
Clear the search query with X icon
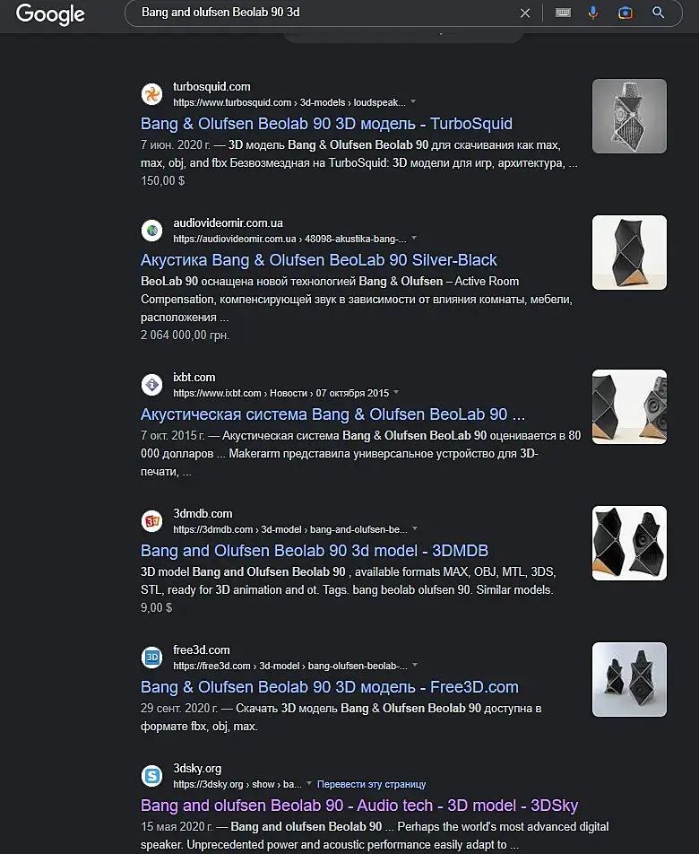pos(525,13)
